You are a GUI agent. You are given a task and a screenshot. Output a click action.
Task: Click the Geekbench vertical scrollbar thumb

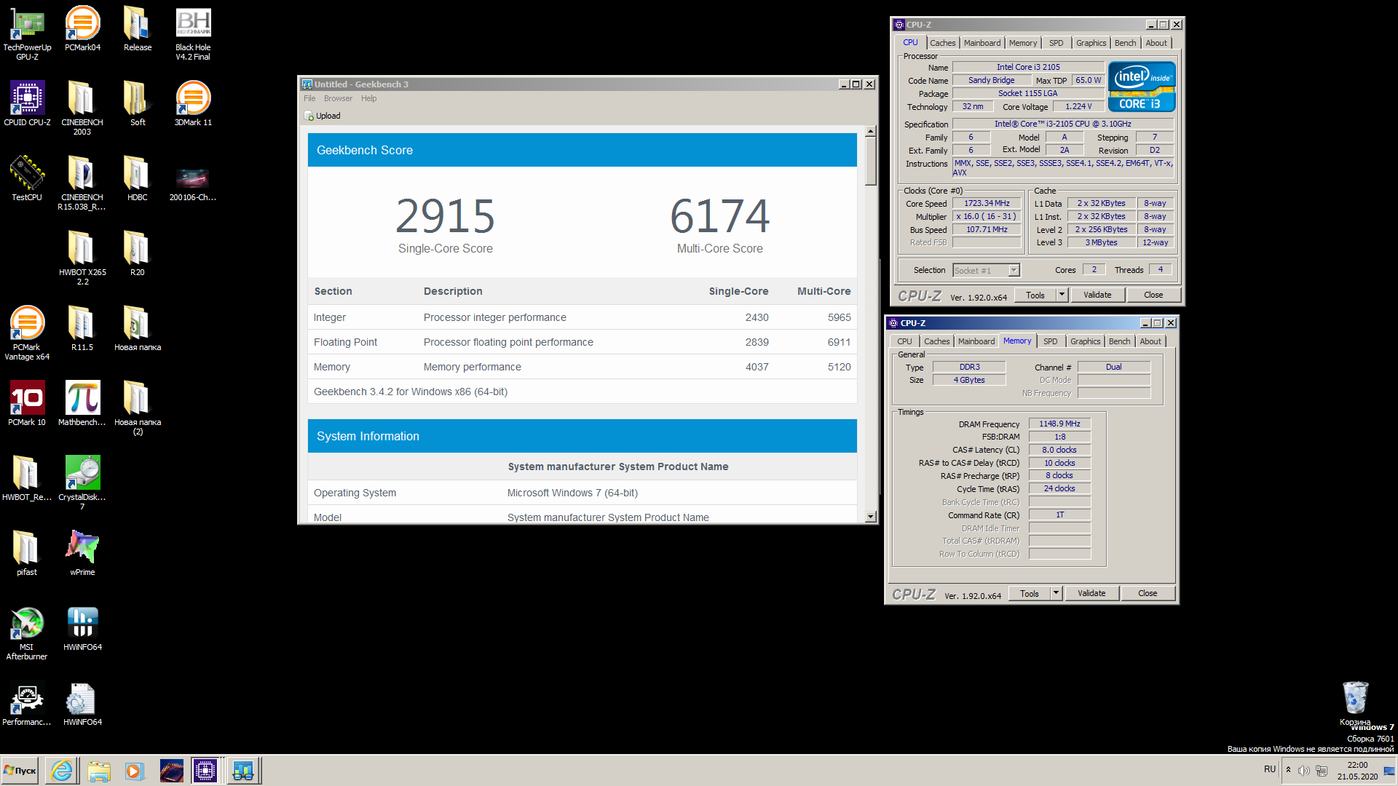point(870,162)
